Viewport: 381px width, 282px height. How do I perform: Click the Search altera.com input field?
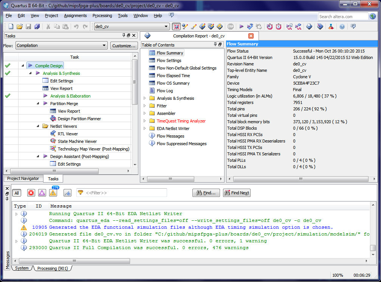coord(343,17)
